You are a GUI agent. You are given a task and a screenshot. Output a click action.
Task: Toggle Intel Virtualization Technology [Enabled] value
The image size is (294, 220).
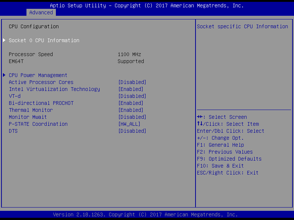130,89
